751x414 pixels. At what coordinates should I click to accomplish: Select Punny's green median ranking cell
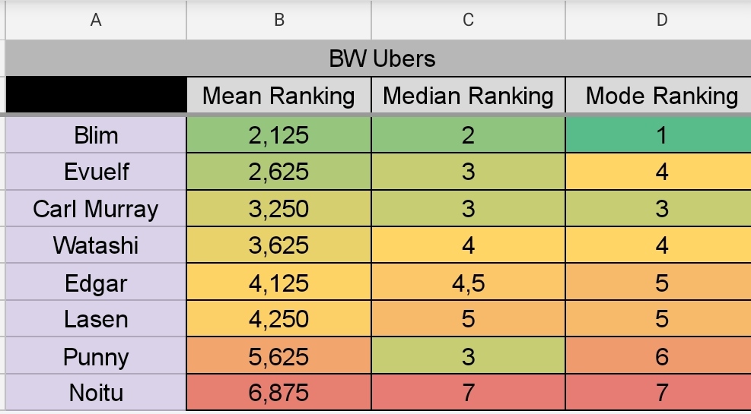(x=469, y=356)
